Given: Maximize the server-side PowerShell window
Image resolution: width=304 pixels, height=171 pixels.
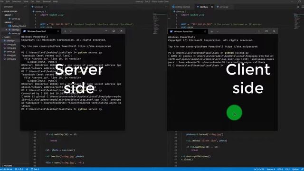Looking at the screenshot, I should (114, 31).
